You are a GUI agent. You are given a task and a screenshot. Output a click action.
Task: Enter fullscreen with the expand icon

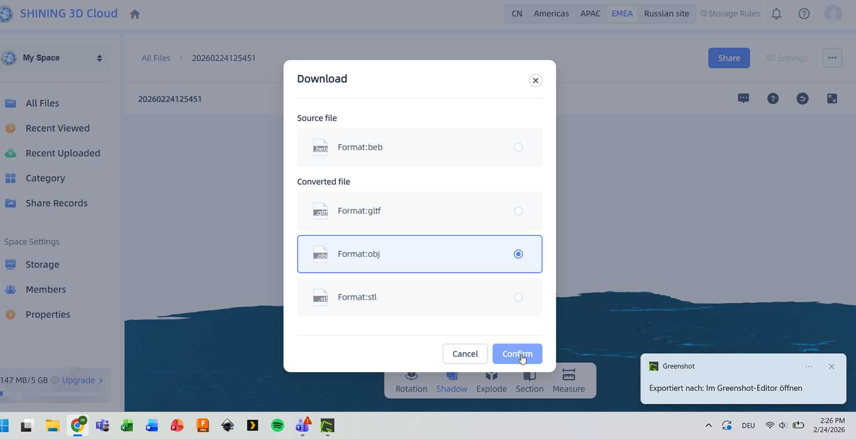832,98
